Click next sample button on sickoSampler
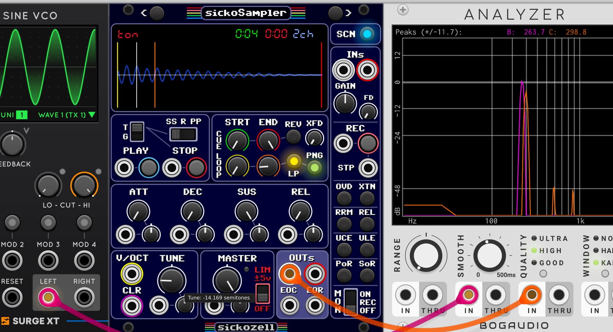The width and height of the screenshot is (613, 332). point(335,13)
